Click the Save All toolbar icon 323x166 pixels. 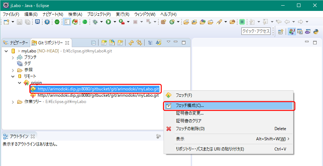pyautogui.click(x=27, y=22)
